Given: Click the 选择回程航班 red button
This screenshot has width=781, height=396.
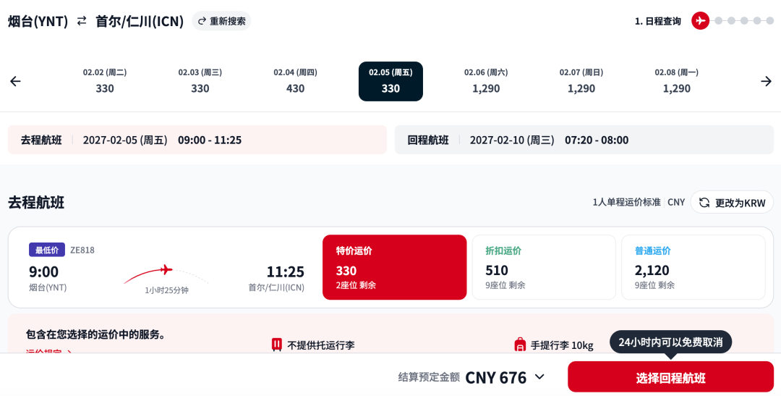Looking at the screenshot, I should (x=670, y=377).
